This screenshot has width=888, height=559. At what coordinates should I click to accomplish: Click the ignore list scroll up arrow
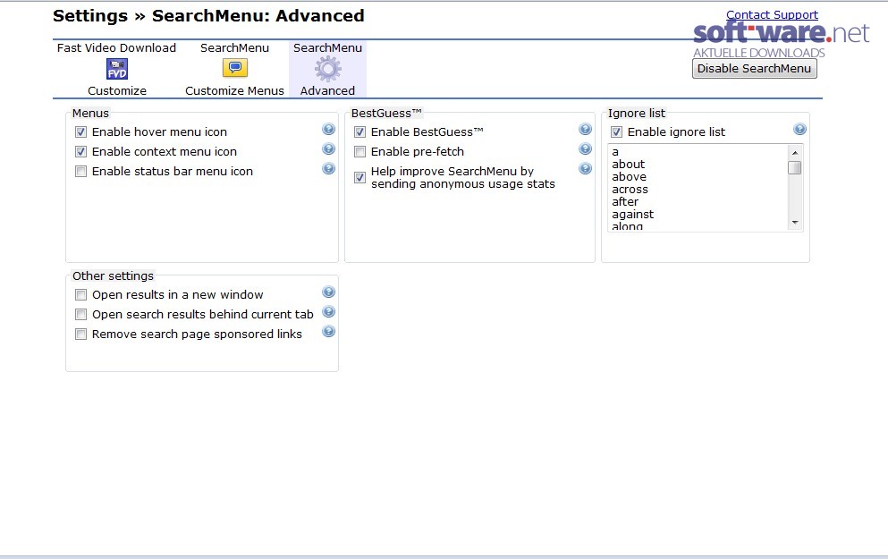pyautogui.click(x=795, y=153)
